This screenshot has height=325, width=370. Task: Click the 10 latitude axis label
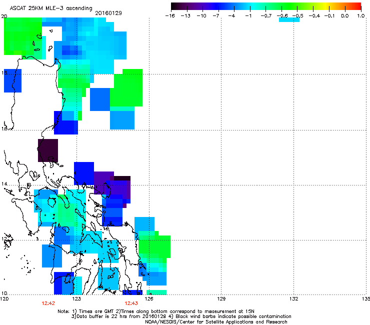(4, 293)
